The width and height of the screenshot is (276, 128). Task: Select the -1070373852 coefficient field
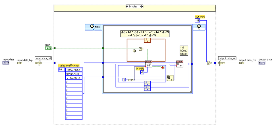tap(74, 70)
